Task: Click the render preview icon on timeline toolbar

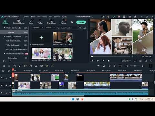Action: coord(98,66)
